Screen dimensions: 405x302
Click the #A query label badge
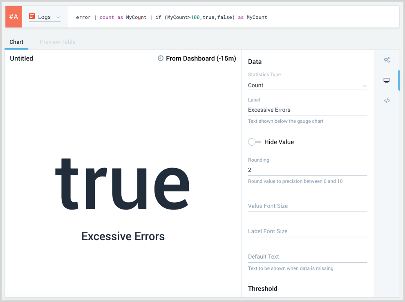click(13, 17)
